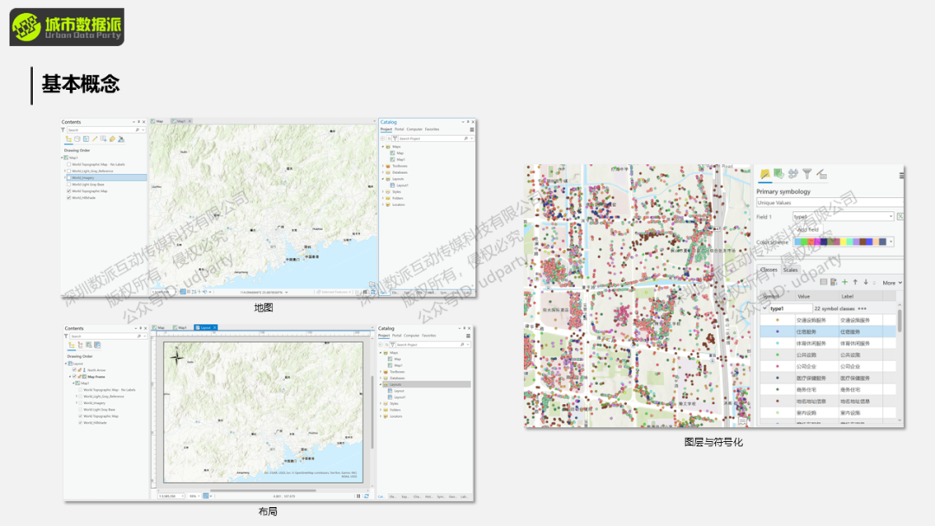Image resolution: width=935 pixels, height=526 pixels.
Task: Click the Move up arrow in Classes
Action: coord(855,282)
